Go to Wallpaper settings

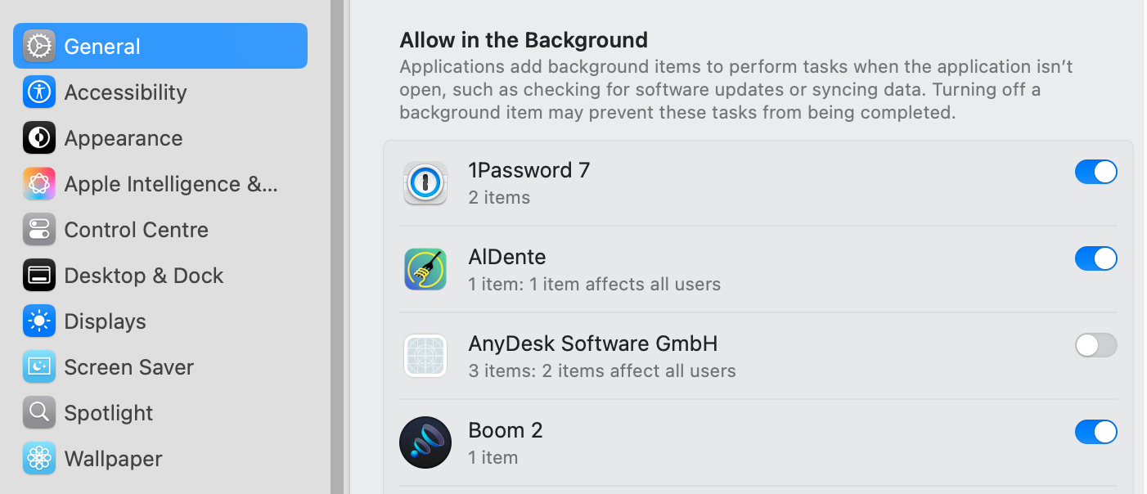point(113,459)
